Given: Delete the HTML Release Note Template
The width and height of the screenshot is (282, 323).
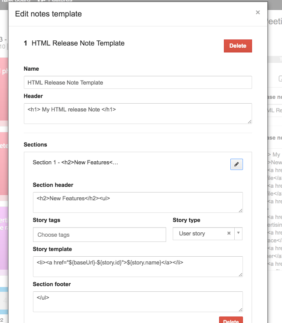Looking at the screenshot, I should click(x=238, y=46).
